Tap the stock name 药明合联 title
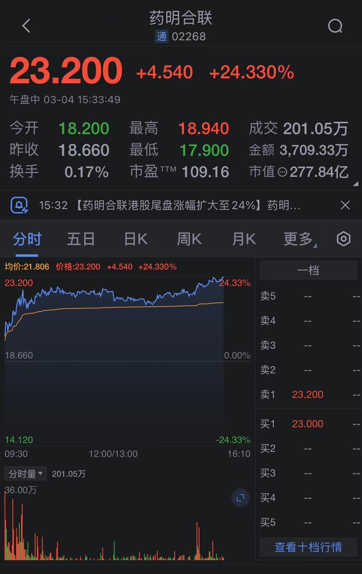Screen dimensions: 362x574 coord(181,18)
